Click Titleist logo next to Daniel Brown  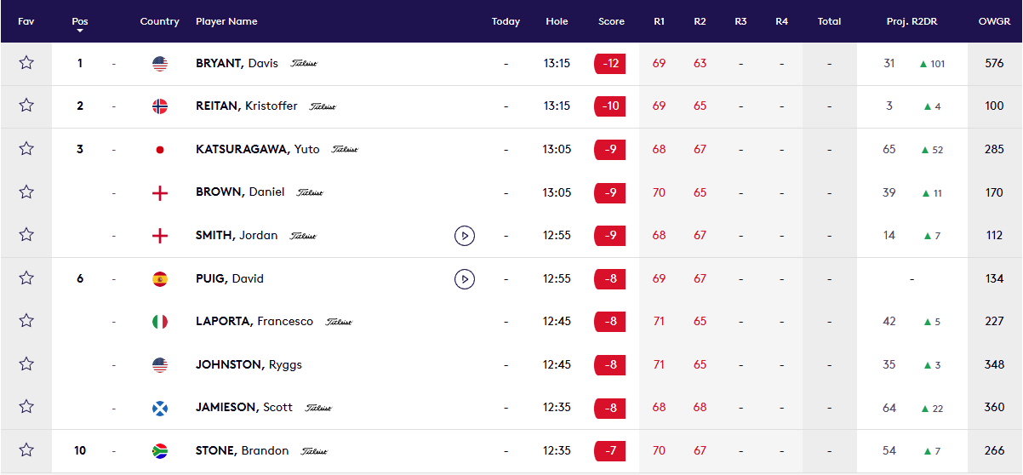[x=310, y=192]
